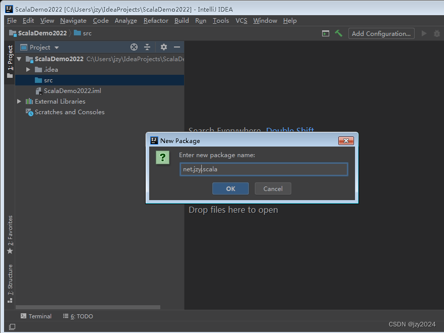Click src breadcrumb in navigation bar
The image size is (444, 333).
tap(83, 33)
